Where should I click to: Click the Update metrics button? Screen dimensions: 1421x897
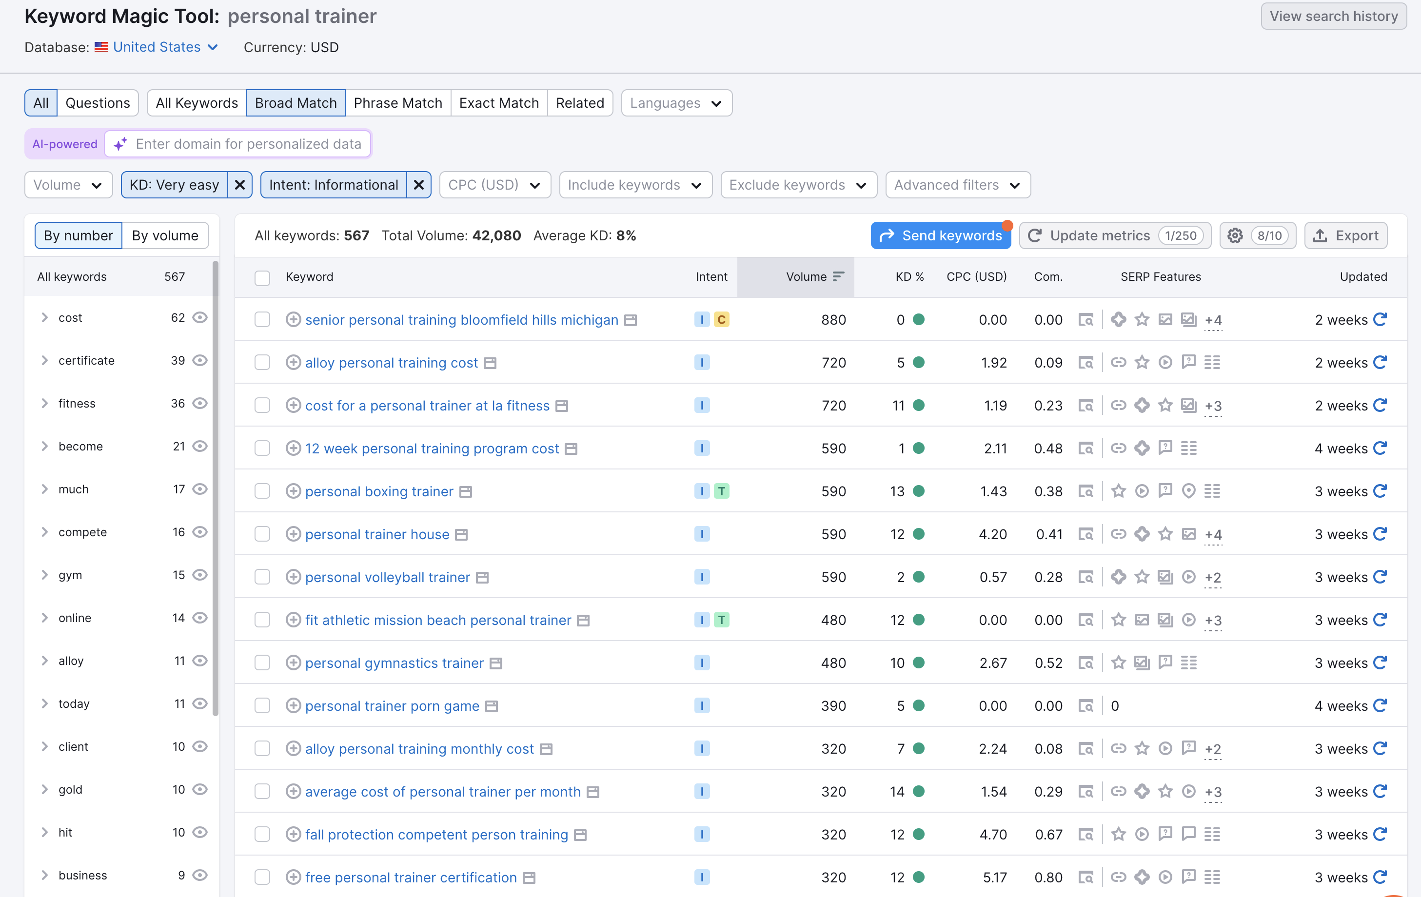pos(1115,235)
